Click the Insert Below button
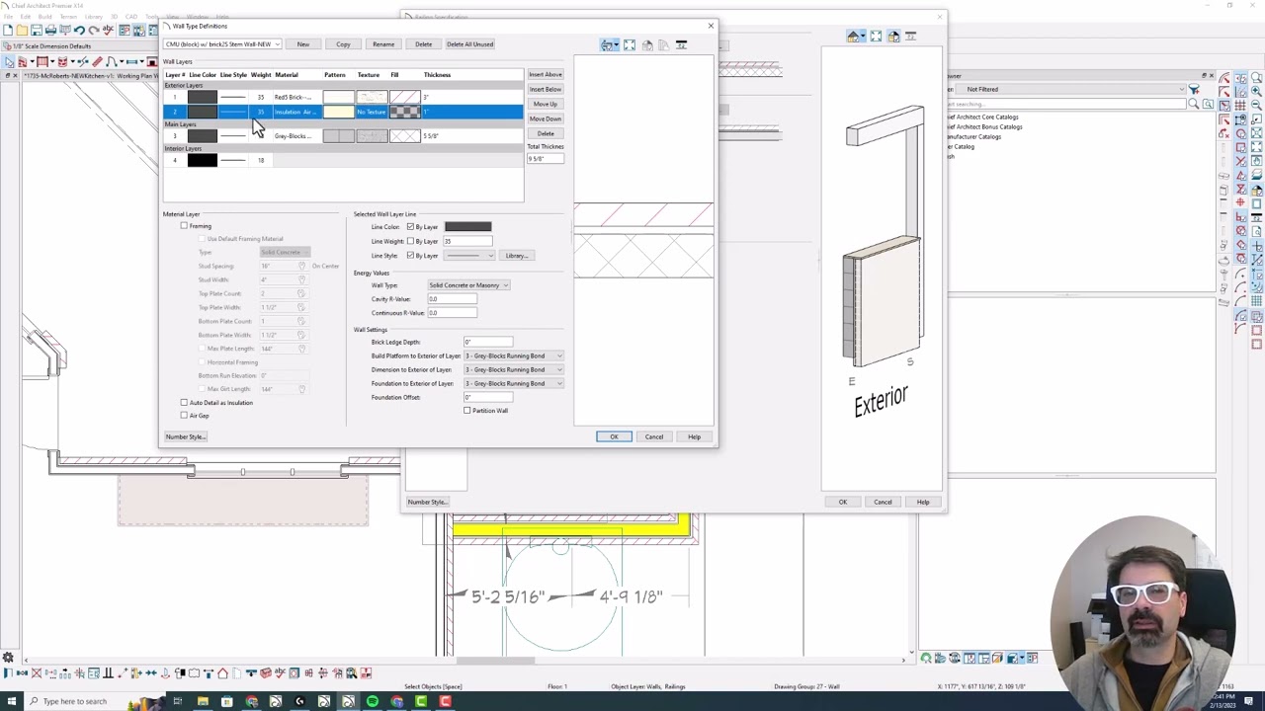 coord(546,89)
